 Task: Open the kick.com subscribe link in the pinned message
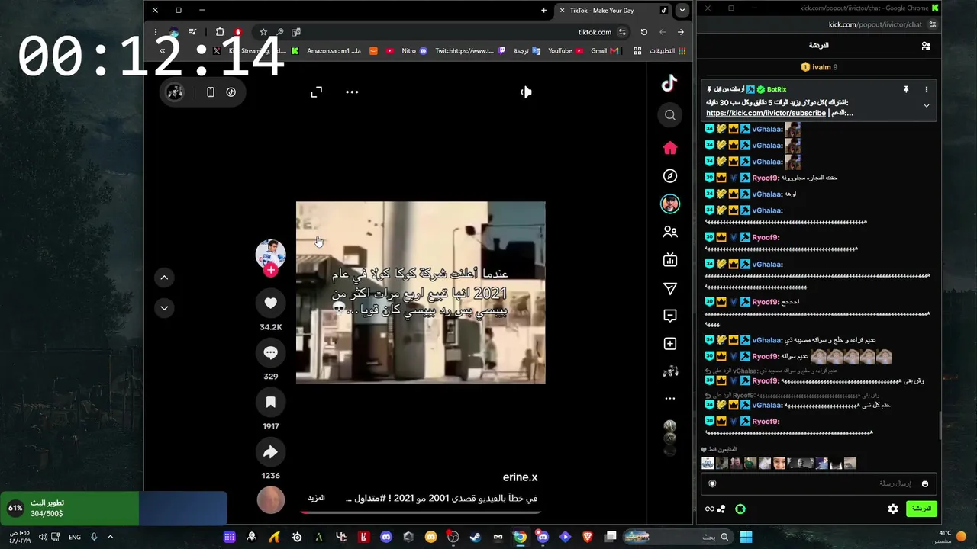[766, 113]
